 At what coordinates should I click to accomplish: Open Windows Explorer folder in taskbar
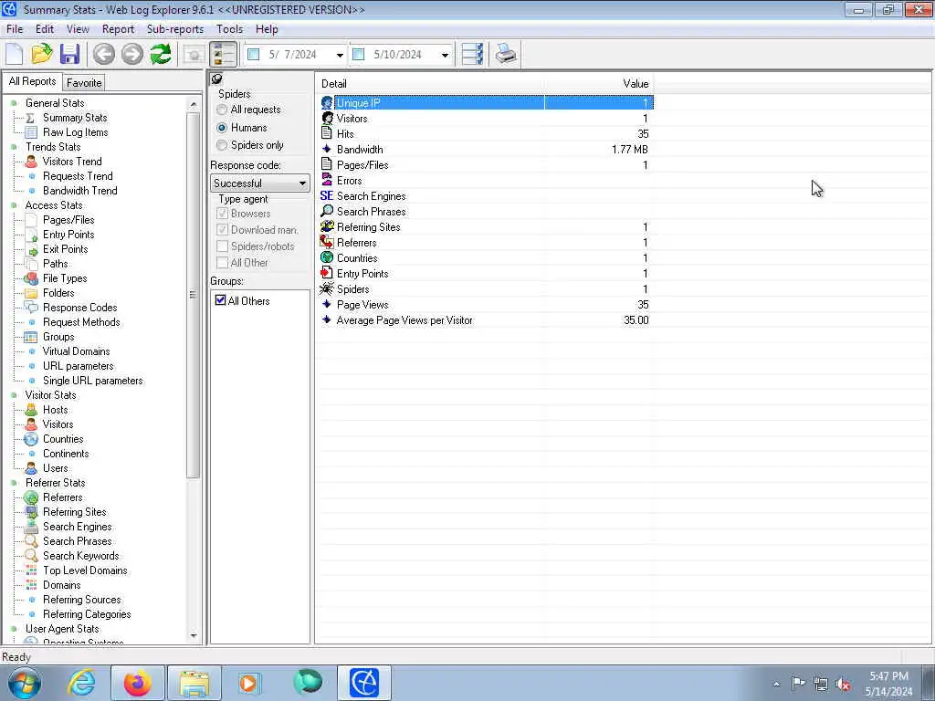pyautogui.click(x=194, y=683)
